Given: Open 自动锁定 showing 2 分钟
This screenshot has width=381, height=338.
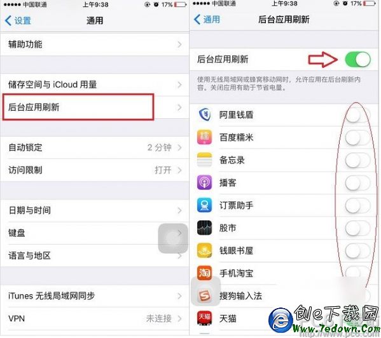Looking at the screenshot, I should click(95, 147).
